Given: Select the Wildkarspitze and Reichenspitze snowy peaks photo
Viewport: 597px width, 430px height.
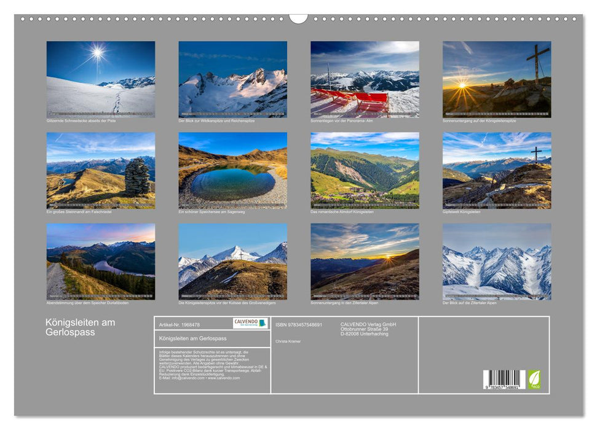Looking at the screenshot, I should [x=232, y=79].
